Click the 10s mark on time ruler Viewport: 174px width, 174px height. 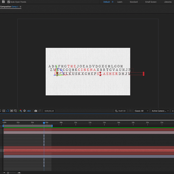[76, 122]
